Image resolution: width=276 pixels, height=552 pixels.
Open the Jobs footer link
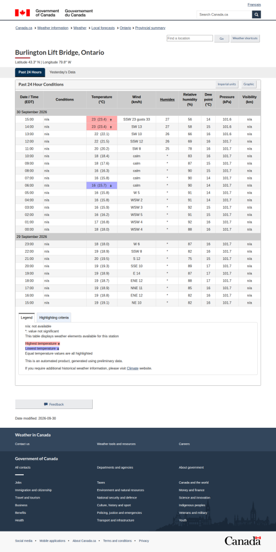point(18,482)
